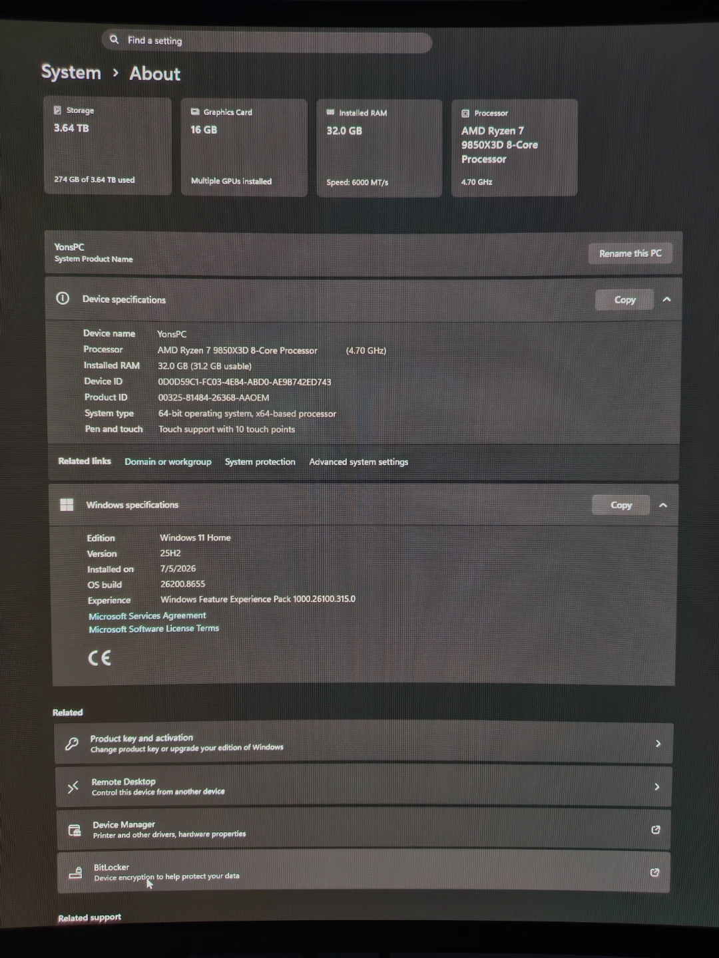Collapse the Windows specifications section
Viewport: 719px width, 958px height.
663,506
